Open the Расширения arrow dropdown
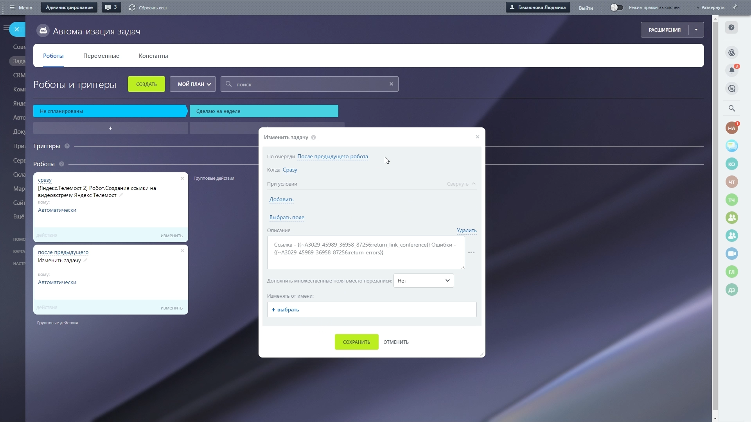Screen dimensions: 751x422 coord(696,30)
